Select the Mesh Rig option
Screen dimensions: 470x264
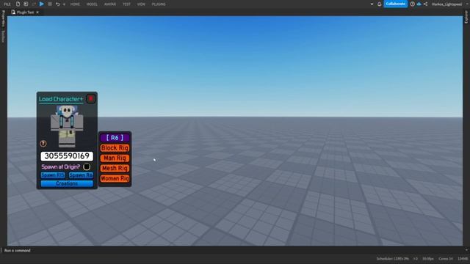(115, 168)
